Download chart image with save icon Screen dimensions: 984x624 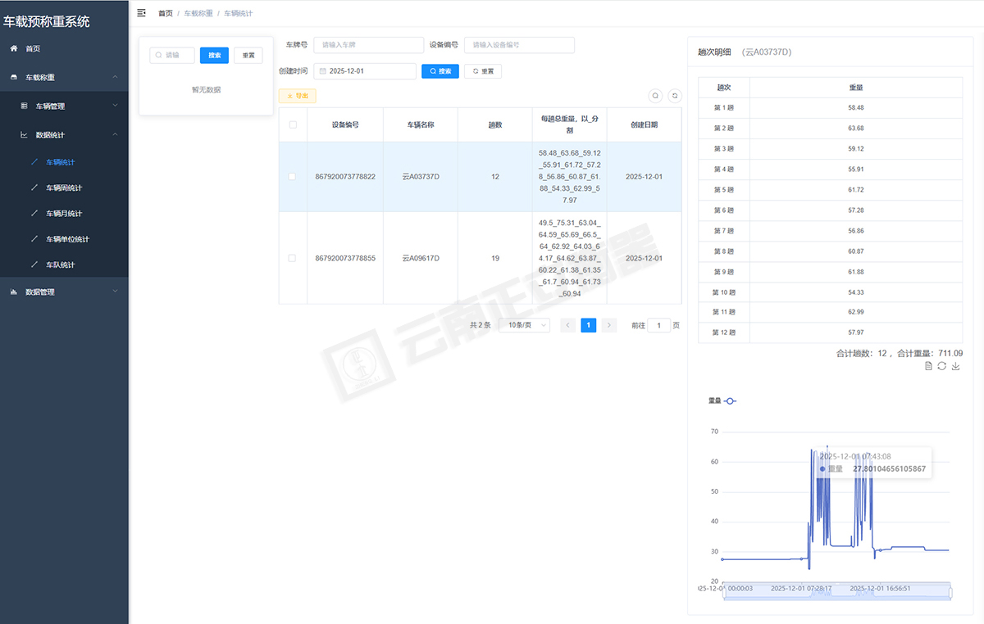pos(955,366)
